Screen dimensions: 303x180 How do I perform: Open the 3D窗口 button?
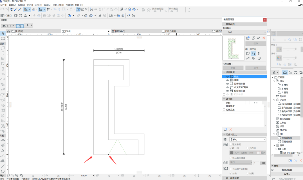click(6, 16)
